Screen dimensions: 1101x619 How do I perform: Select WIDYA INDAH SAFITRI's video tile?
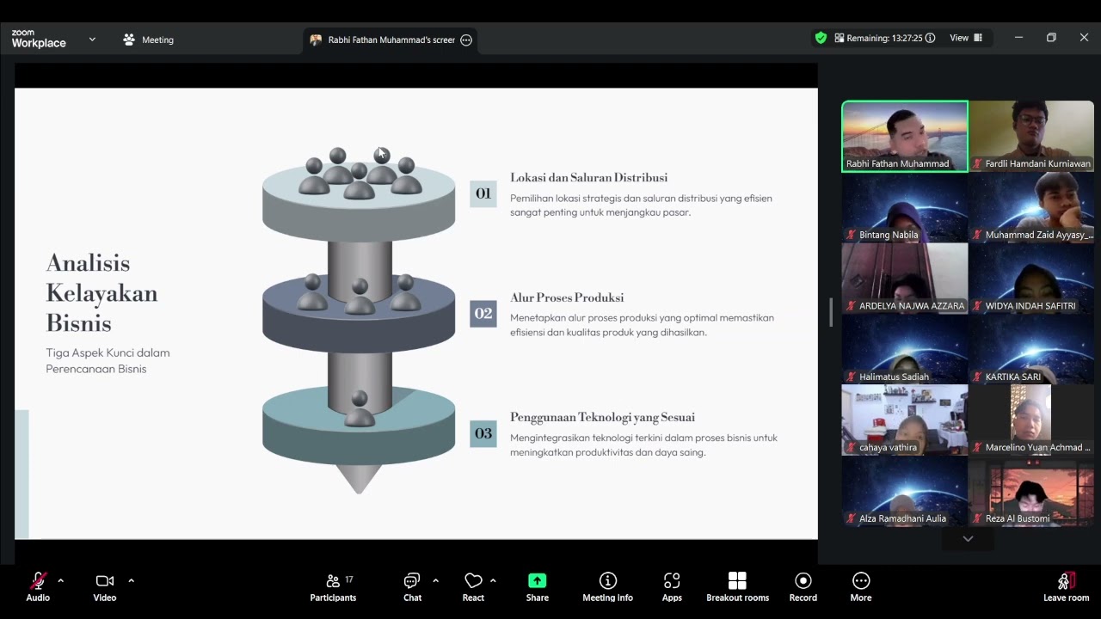[x=1031, y=279]
